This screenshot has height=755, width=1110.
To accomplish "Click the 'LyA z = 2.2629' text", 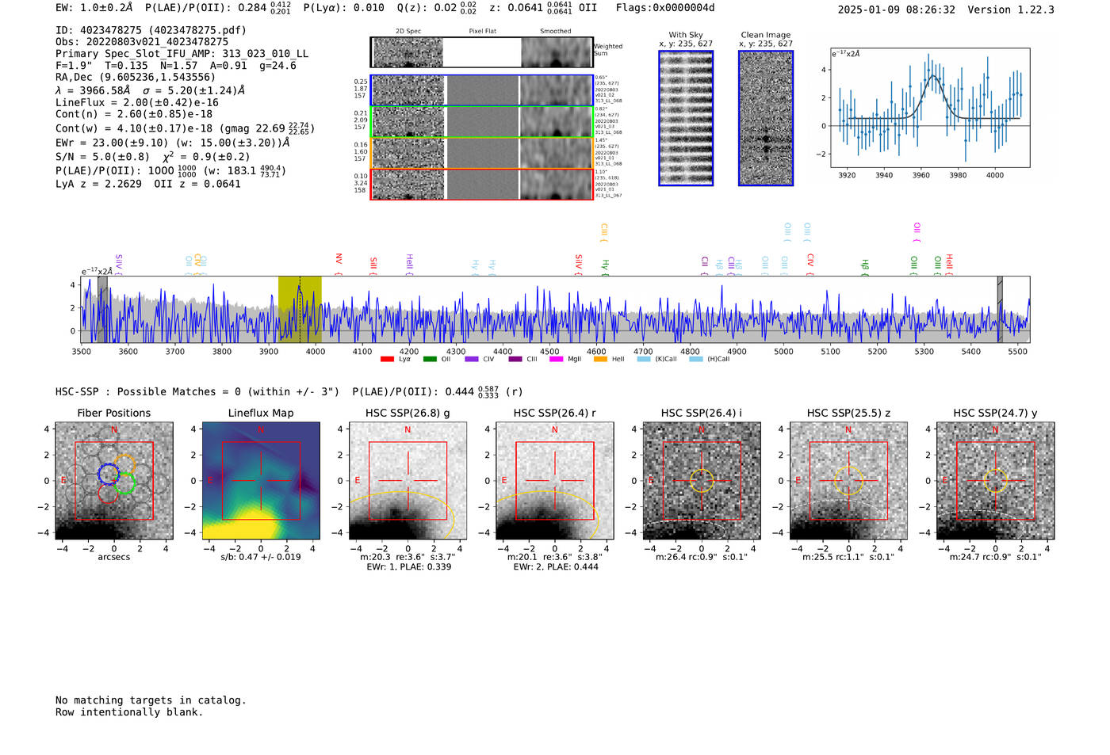I will 99,184.
